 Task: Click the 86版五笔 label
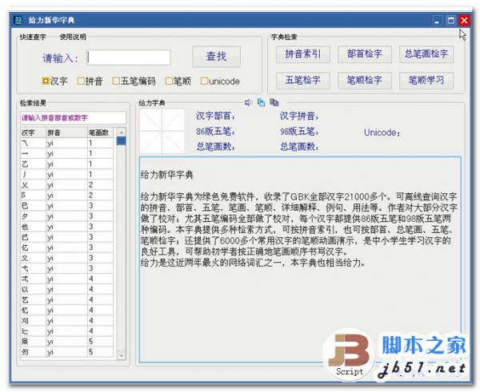215,132
